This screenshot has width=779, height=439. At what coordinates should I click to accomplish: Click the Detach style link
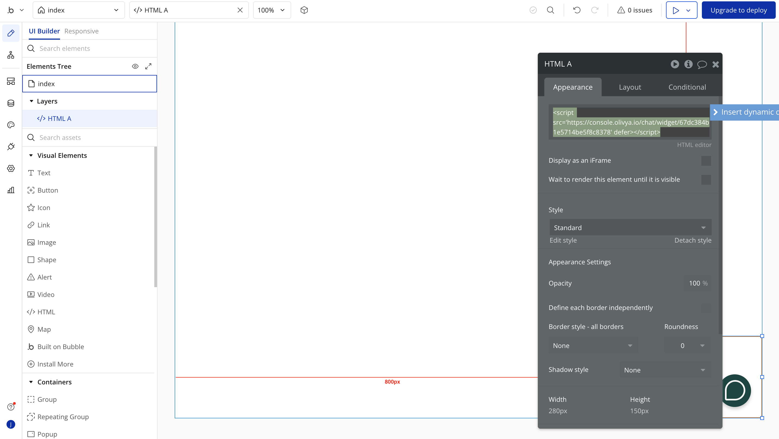(x=693, y=240)
